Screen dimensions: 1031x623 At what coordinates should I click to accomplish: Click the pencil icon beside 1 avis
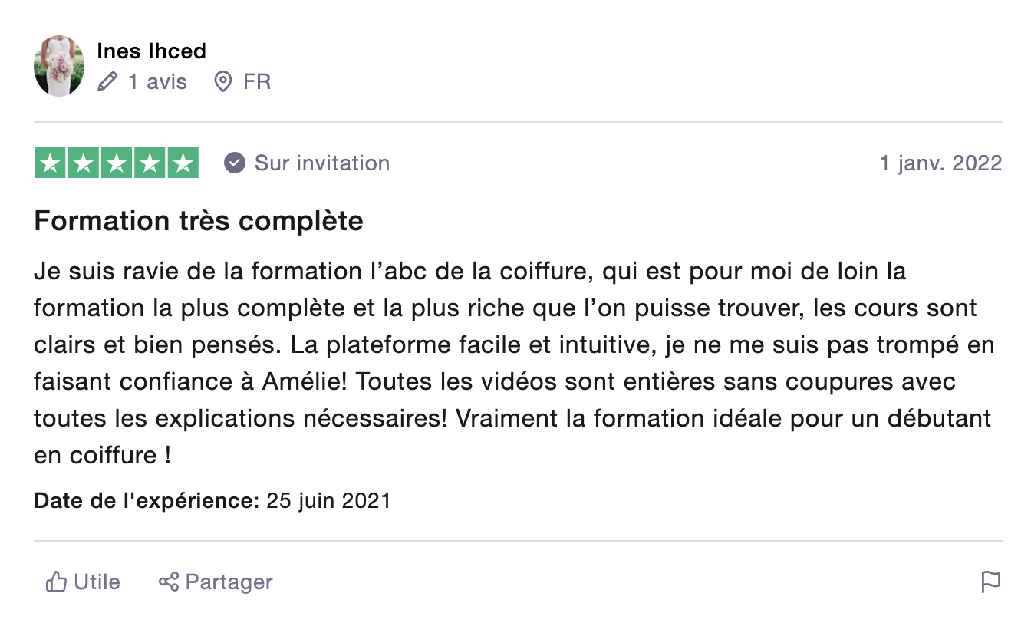107,82
